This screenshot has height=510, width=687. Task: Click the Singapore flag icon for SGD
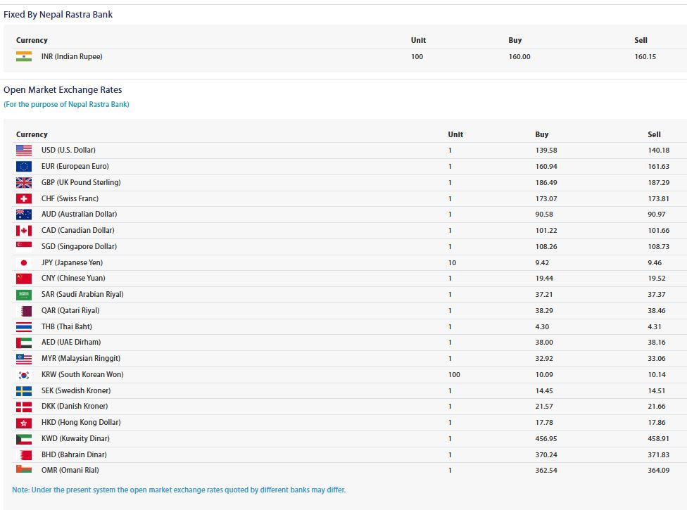click(x=24, y=246)
